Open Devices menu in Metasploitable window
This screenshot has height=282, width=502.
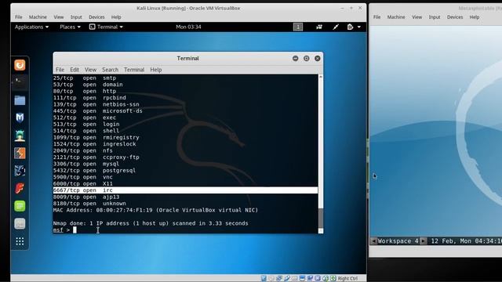[x=455, y=17]
